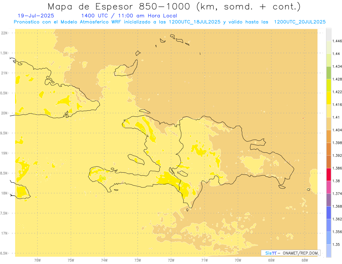Select the latitude label '19N'
This screenshot has height=264, width=342.
coord(4,153)
